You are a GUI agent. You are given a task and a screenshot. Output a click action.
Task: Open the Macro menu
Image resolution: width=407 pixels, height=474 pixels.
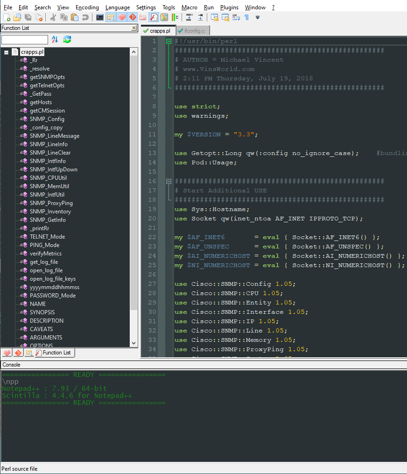(189, 7)
